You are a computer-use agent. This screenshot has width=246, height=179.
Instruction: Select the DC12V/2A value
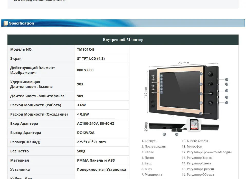click(86, 133)
